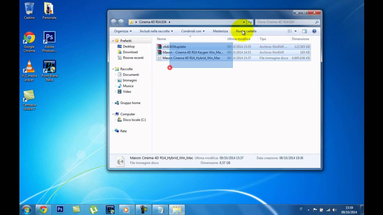Click the Windows Start button
This screenshot has height=215, width=383.
point(27,210)
